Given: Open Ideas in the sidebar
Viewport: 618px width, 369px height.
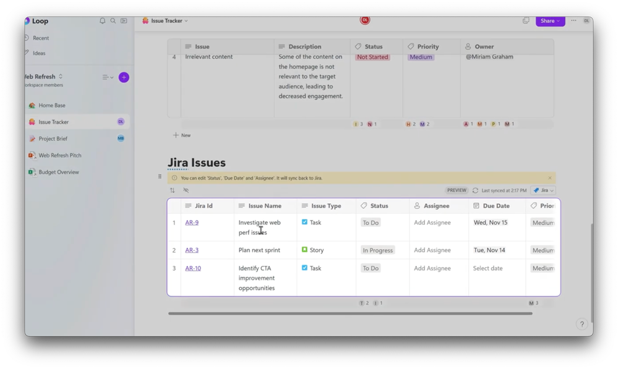Looking at the screenshot, I should [38, 53].
